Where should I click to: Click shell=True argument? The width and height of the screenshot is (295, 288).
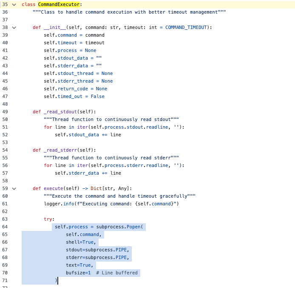point(79,242)
